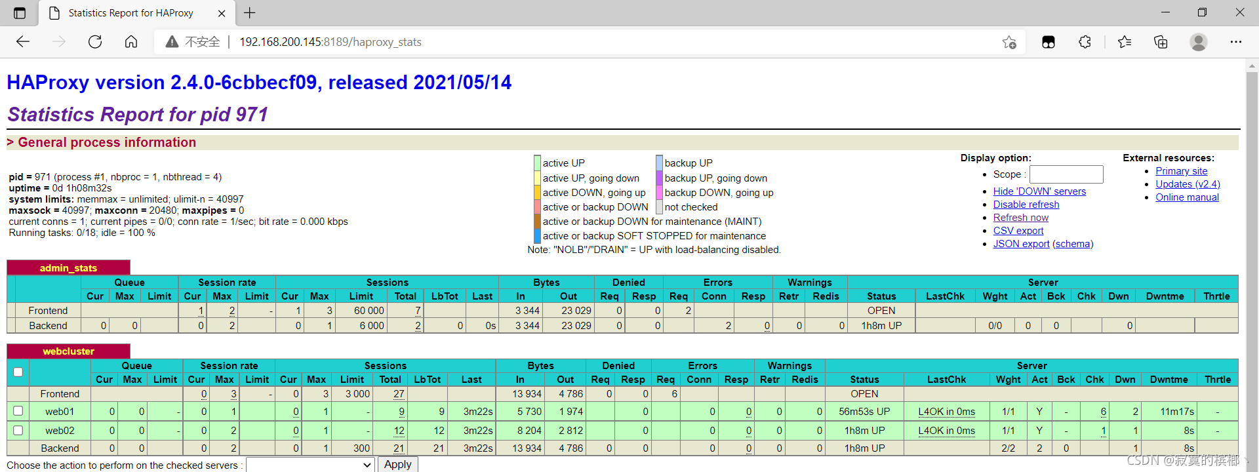The height and width of the screenshot is (472, 1259).
Task: Click the web02 server name
Action: 60,431
